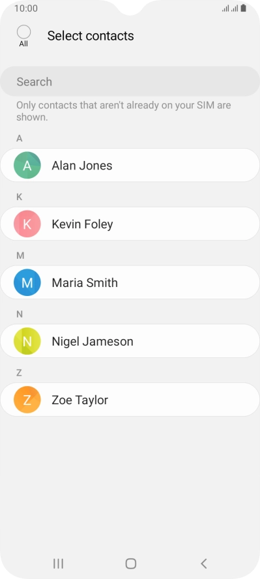Tap the yellow N avatar icon

27,341
